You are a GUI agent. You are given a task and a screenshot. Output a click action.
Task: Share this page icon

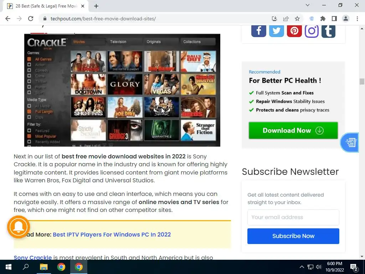click(286, 19)
